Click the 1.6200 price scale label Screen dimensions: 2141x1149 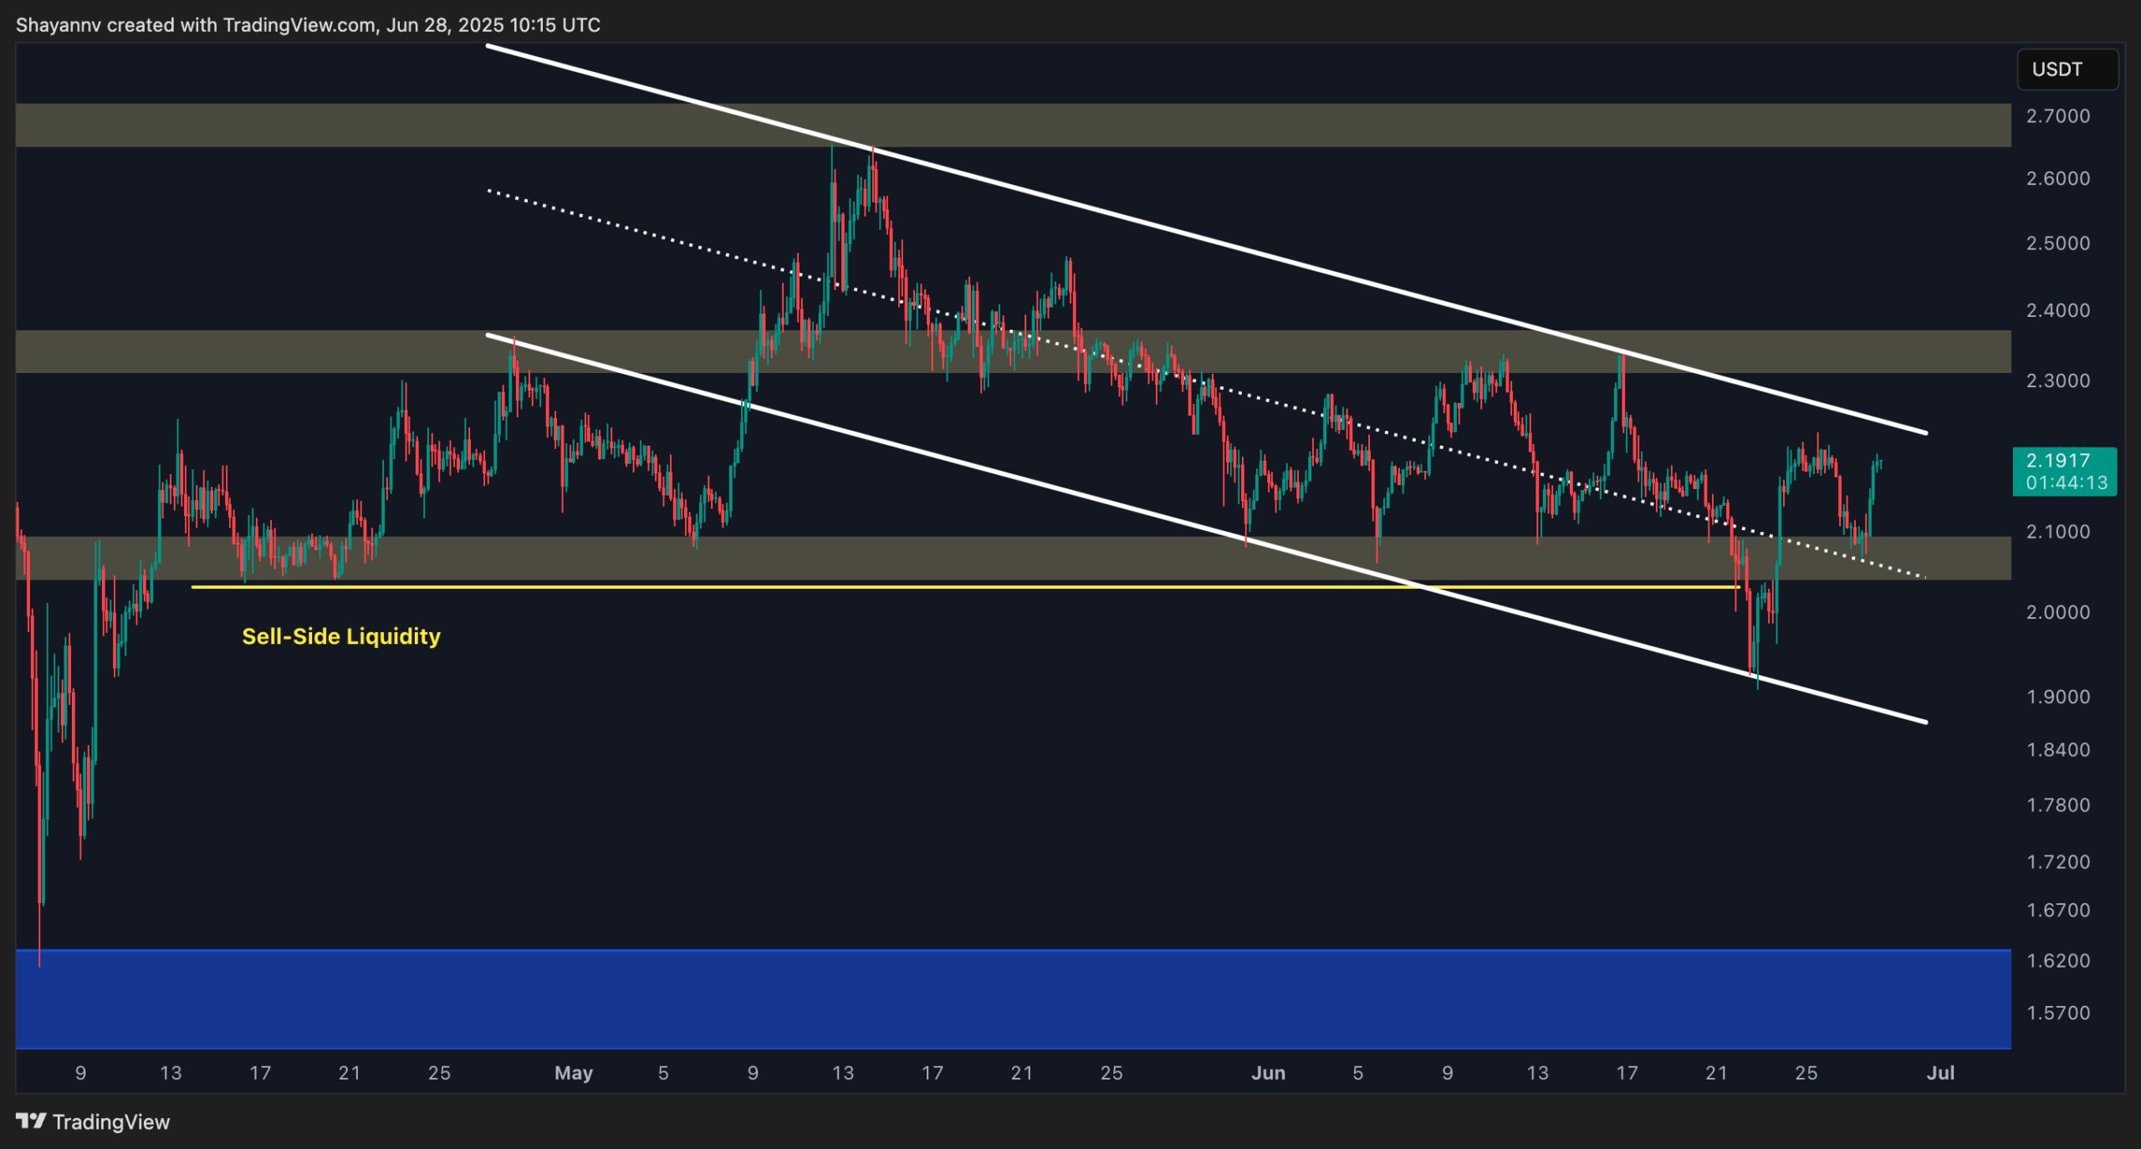pos(2057,961)
